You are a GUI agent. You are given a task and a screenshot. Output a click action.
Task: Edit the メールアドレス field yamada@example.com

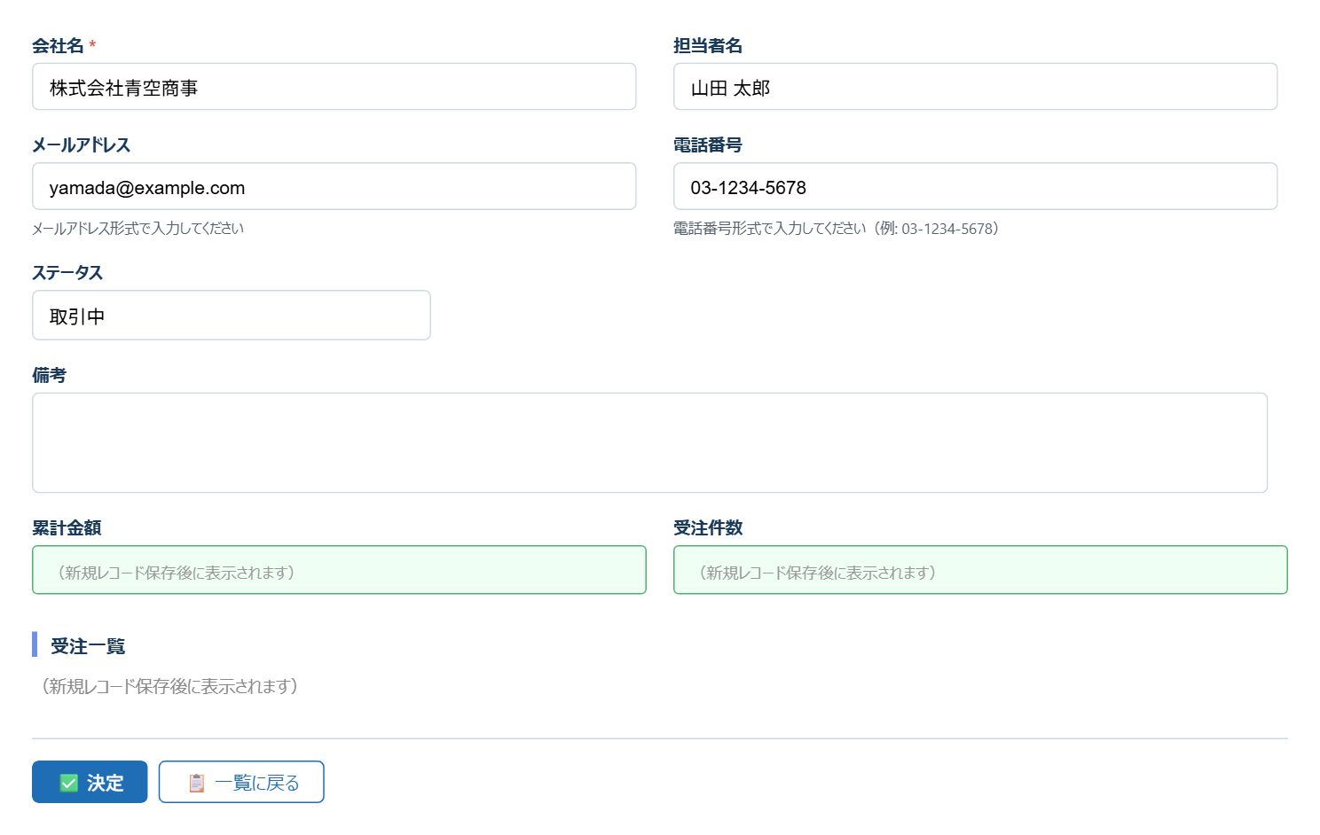point(334,186)
